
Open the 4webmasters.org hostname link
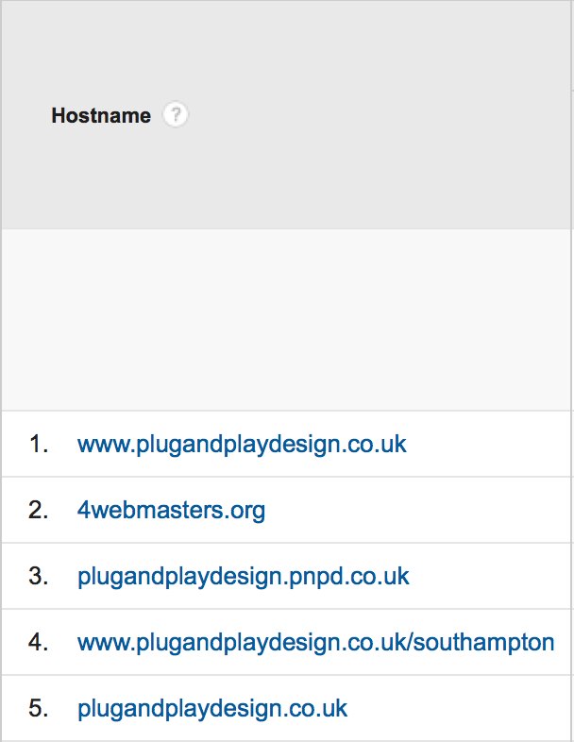pyautogui.click(x=171, y=511)
